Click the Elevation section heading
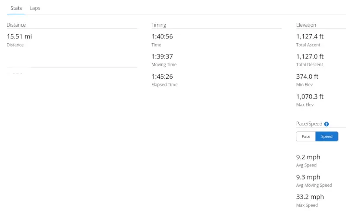 (306, 25)
